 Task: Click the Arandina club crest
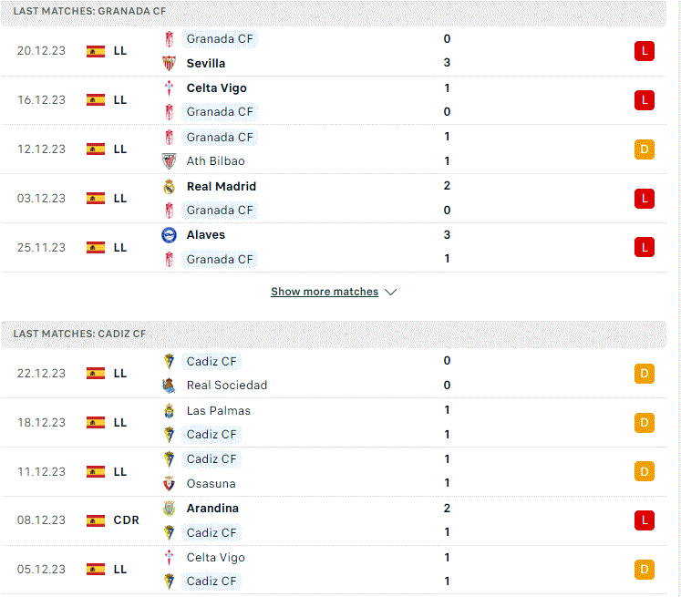coord(169,509)
